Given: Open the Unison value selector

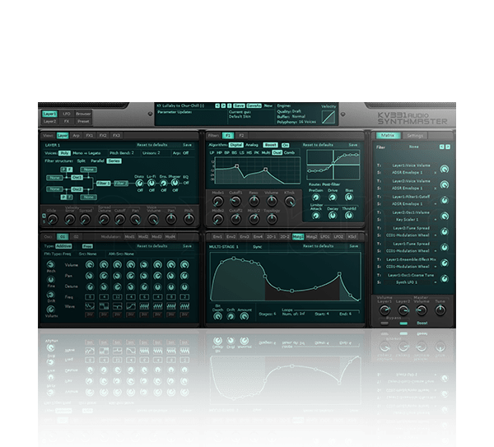Looking at the screenshot, I should [x=151, y=153].
